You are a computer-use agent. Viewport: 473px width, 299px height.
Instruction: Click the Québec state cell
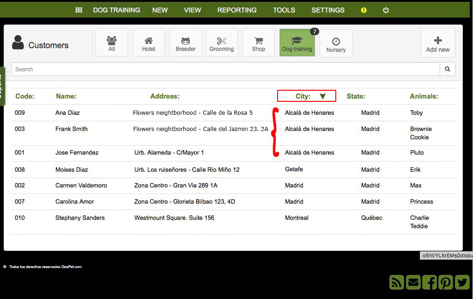[x=372, y=218]
